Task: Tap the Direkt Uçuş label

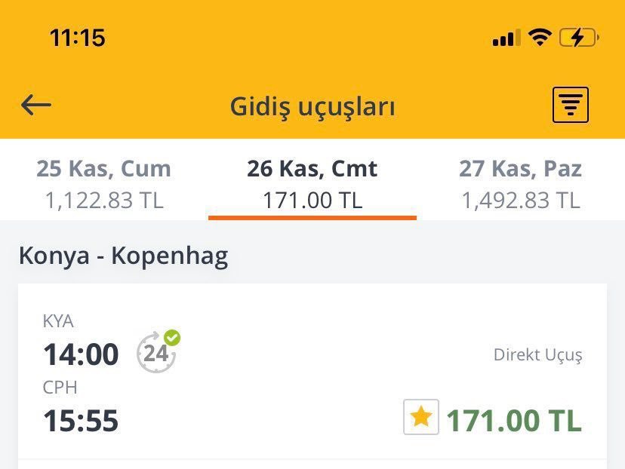Action: coord(537,354)
